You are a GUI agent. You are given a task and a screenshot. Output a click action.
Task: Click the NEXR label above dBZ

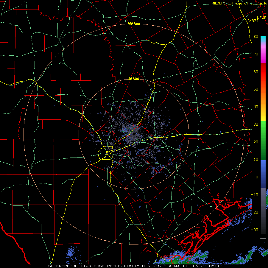click(x=262, y=18)
